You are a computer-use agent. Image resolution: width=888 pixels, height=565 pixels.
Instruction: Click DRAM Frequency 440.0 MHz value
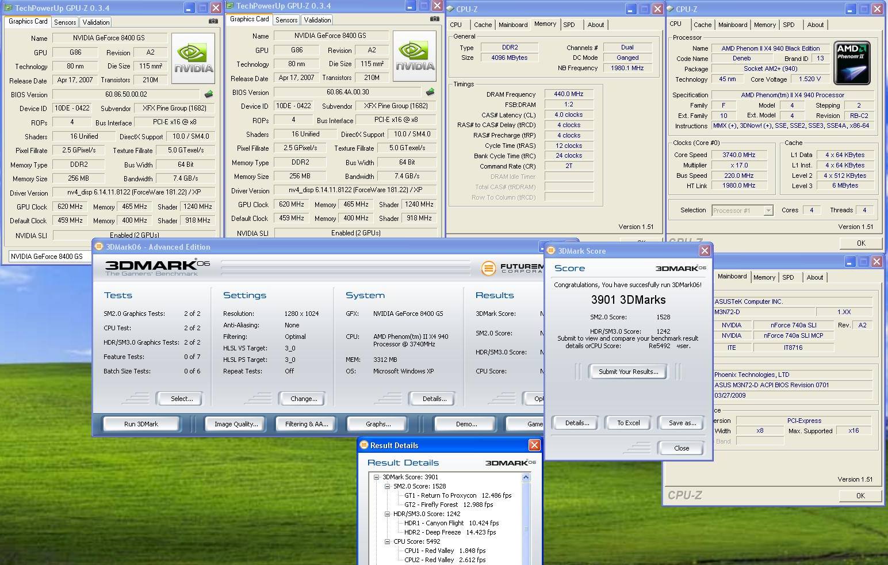click(x=568, y=94)
